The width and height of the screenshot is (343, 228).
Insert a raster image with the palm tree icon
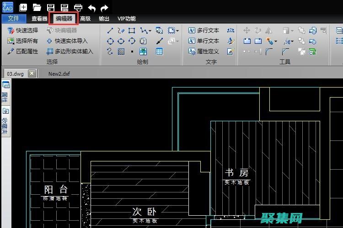pos(143,52)
